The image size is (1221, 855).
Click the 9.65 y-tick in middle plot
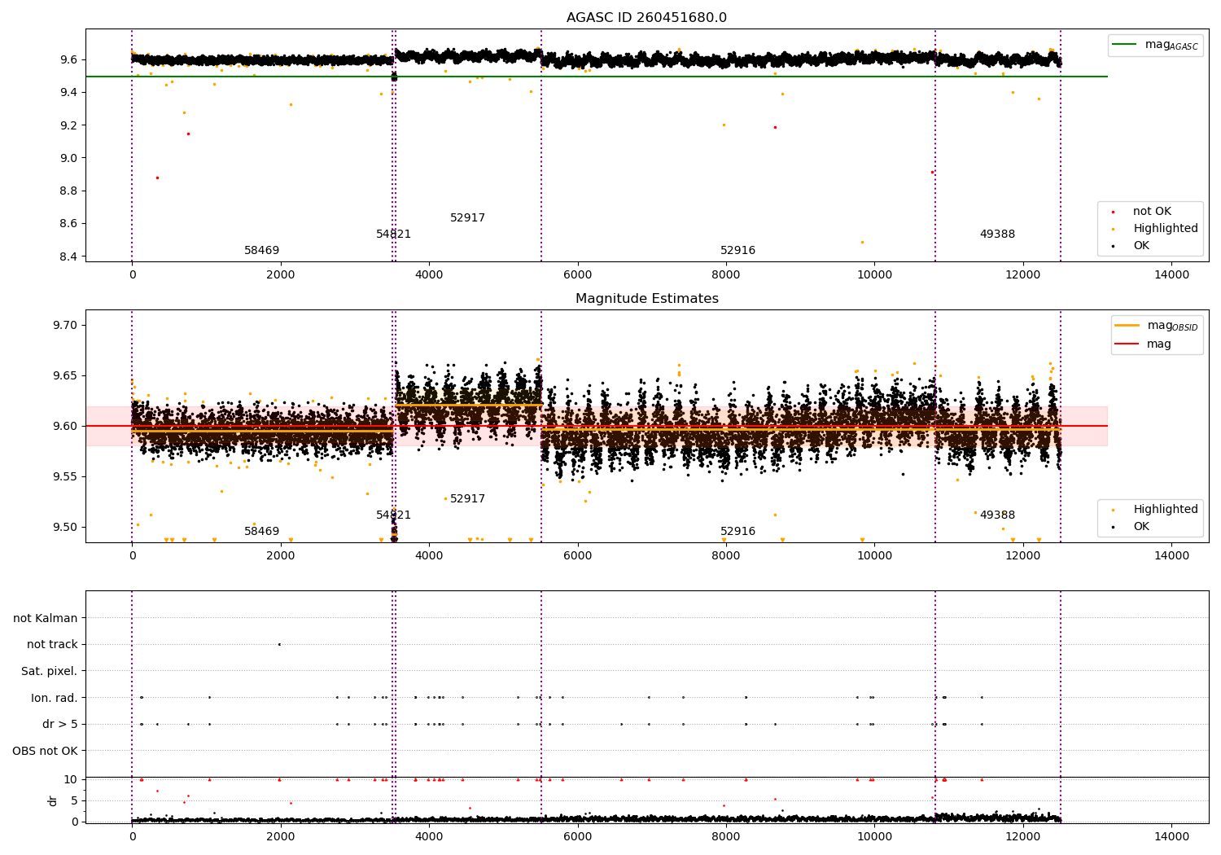64,376
